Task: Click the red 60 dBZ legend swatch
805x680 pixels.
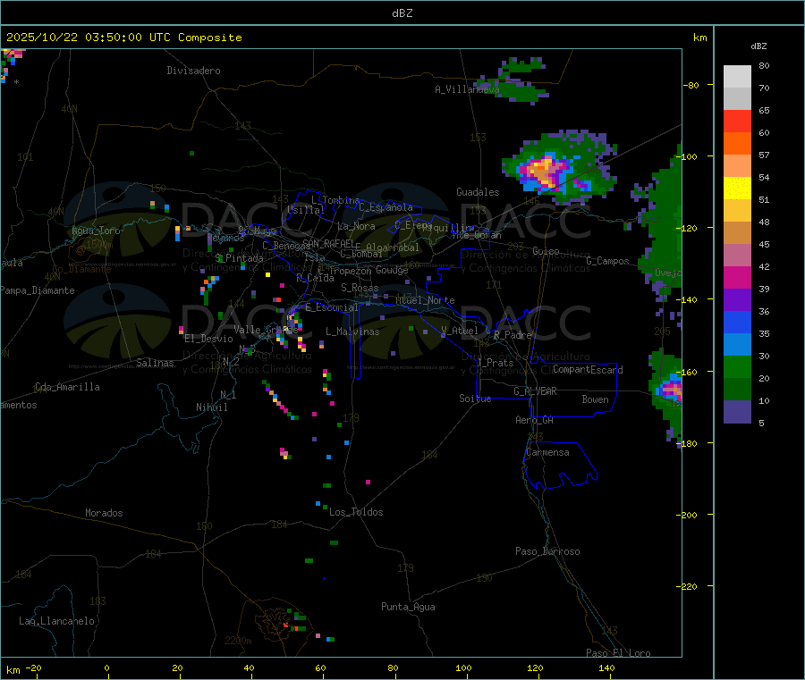Action: (737, 121)
